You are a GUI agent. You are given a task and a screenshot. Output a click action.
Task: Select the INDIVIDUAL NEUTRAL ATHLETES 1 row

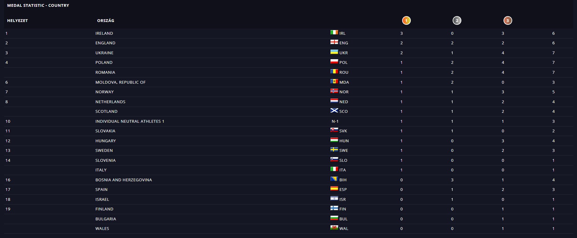click(130, 121)
